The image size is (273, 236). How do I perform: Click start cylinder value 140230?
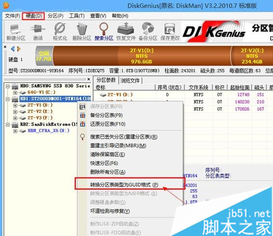tap(242, 102)
